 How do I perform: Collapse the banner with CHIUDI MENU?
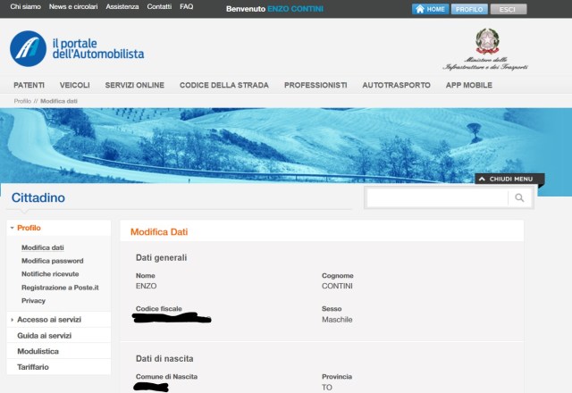509,179
